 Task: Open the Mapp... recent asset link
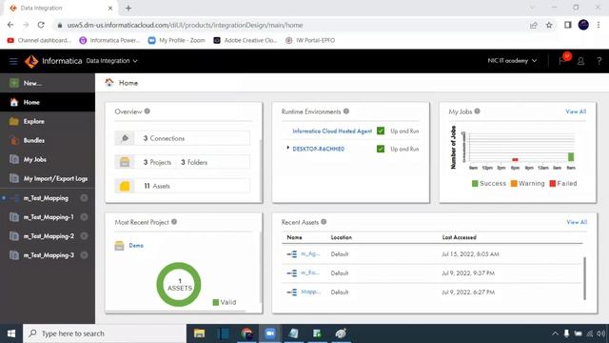(311, 293)
